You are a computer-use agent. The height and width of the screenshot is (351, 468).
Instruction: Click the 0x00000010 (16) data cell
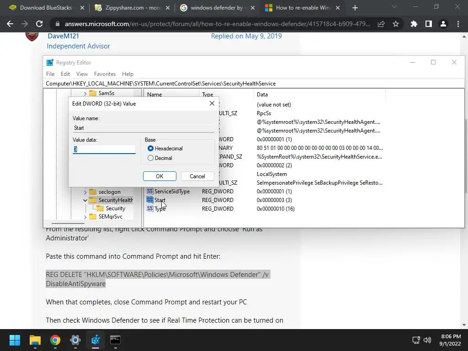click(276, 208)
